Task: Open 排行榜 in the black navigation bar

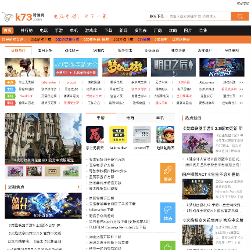Action: pos(27,30)
